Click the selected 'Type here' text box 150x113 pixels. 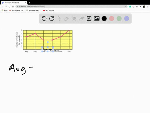pyautogui.click(x=47, y=49)
